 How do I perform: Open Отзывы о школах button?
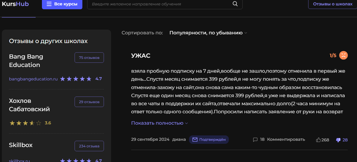332,4
